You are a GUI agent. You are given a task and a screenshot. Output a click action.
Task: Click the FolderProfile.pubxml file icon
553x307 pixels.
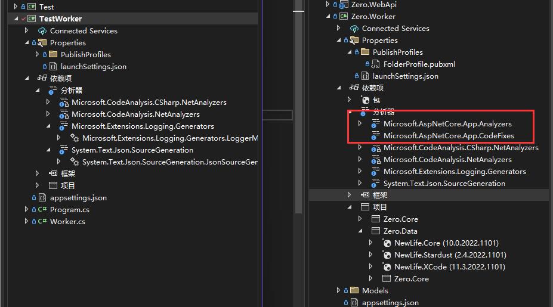click(x=376, y=64)
